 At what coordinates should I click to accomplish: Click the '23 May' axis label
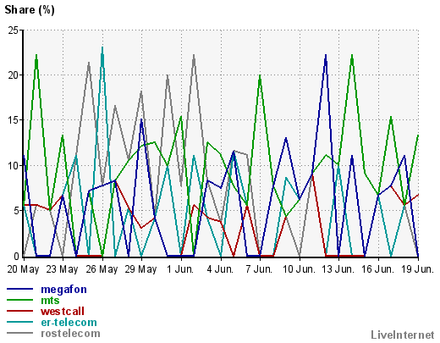coord(62,269)
